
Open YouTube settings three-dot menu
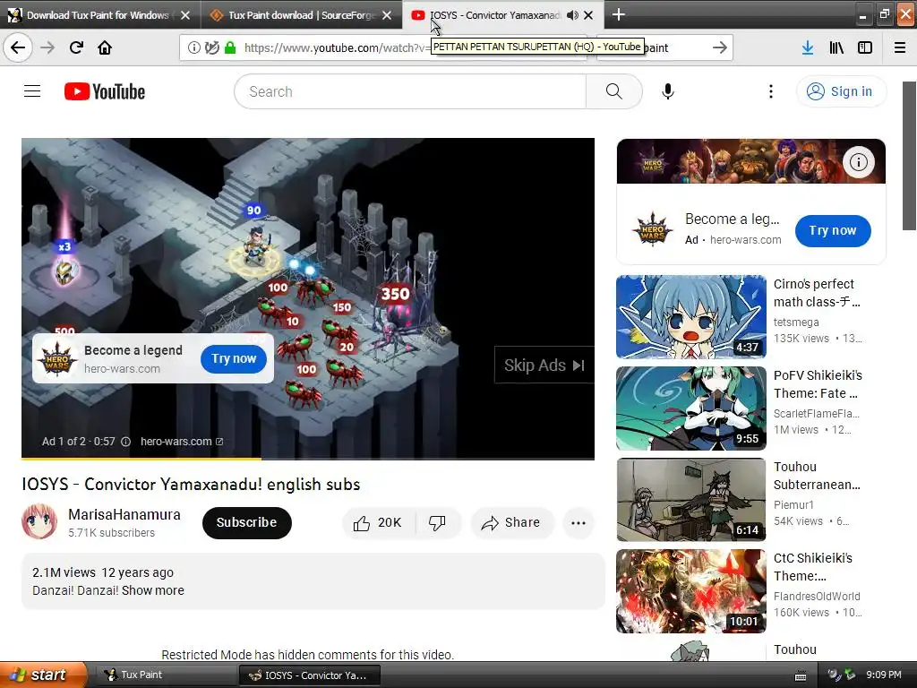coord(771,91)
